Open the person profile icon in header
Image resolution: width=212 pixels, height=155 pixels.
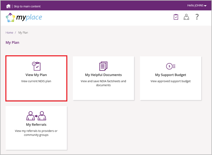186,17
